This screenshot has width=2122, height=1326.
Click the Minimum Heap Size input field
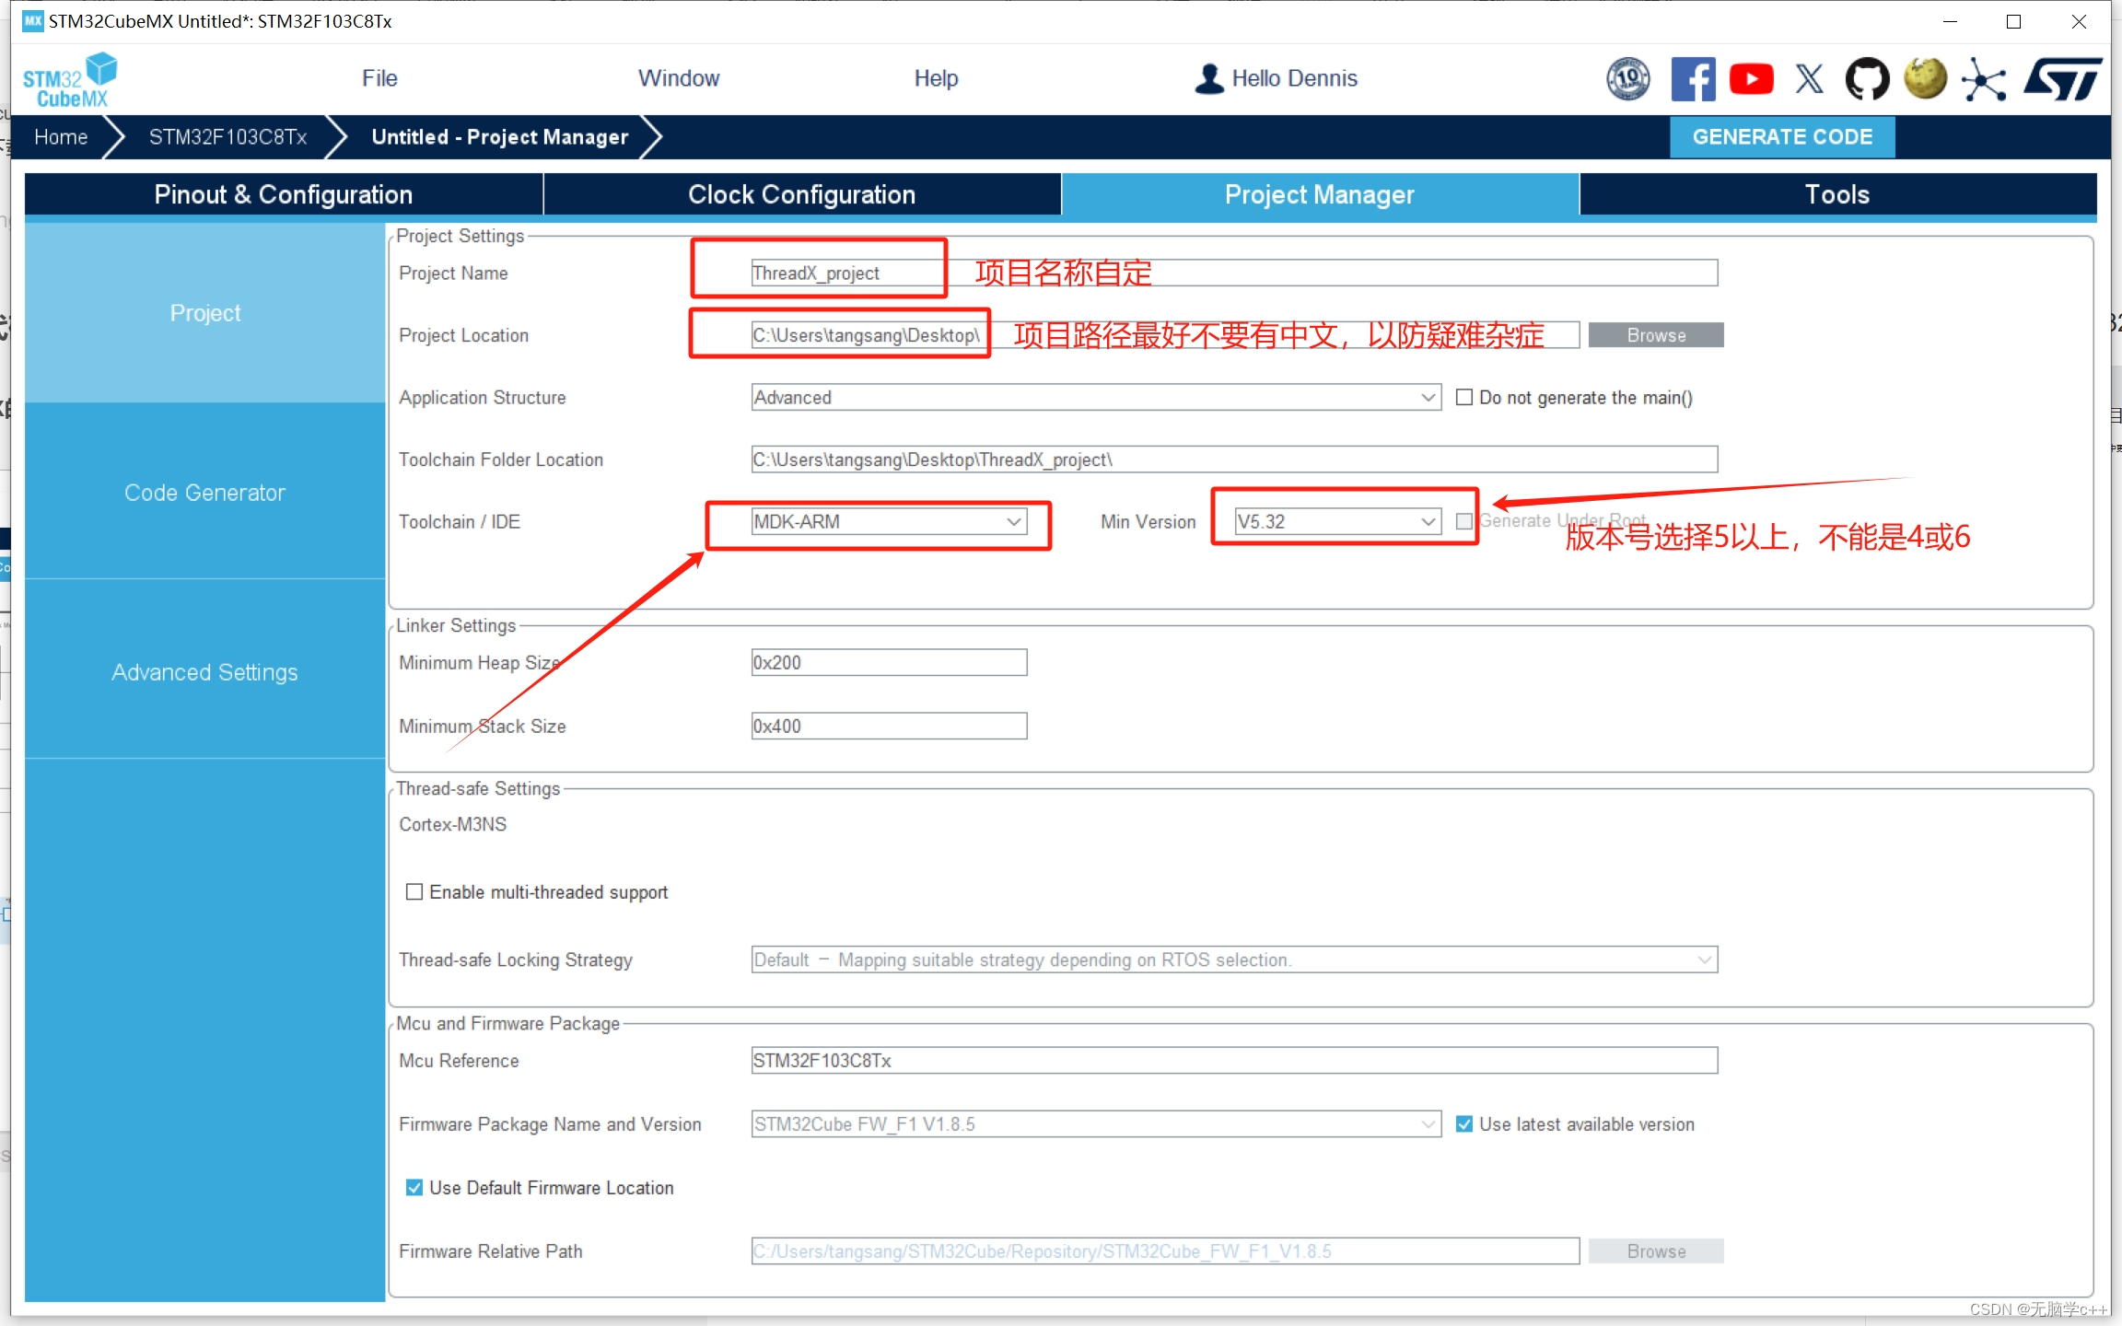(x=888, y=663)
